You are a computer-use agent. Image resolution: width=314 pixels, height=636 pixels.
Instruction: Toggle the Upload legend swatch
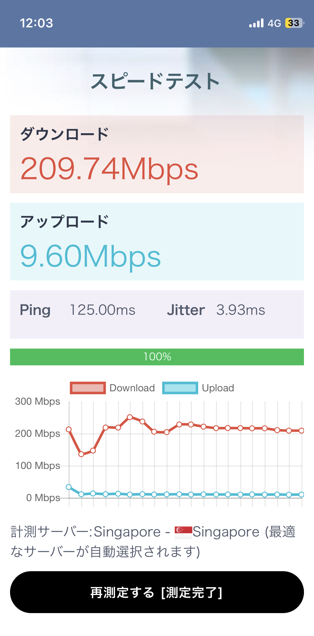180,388
